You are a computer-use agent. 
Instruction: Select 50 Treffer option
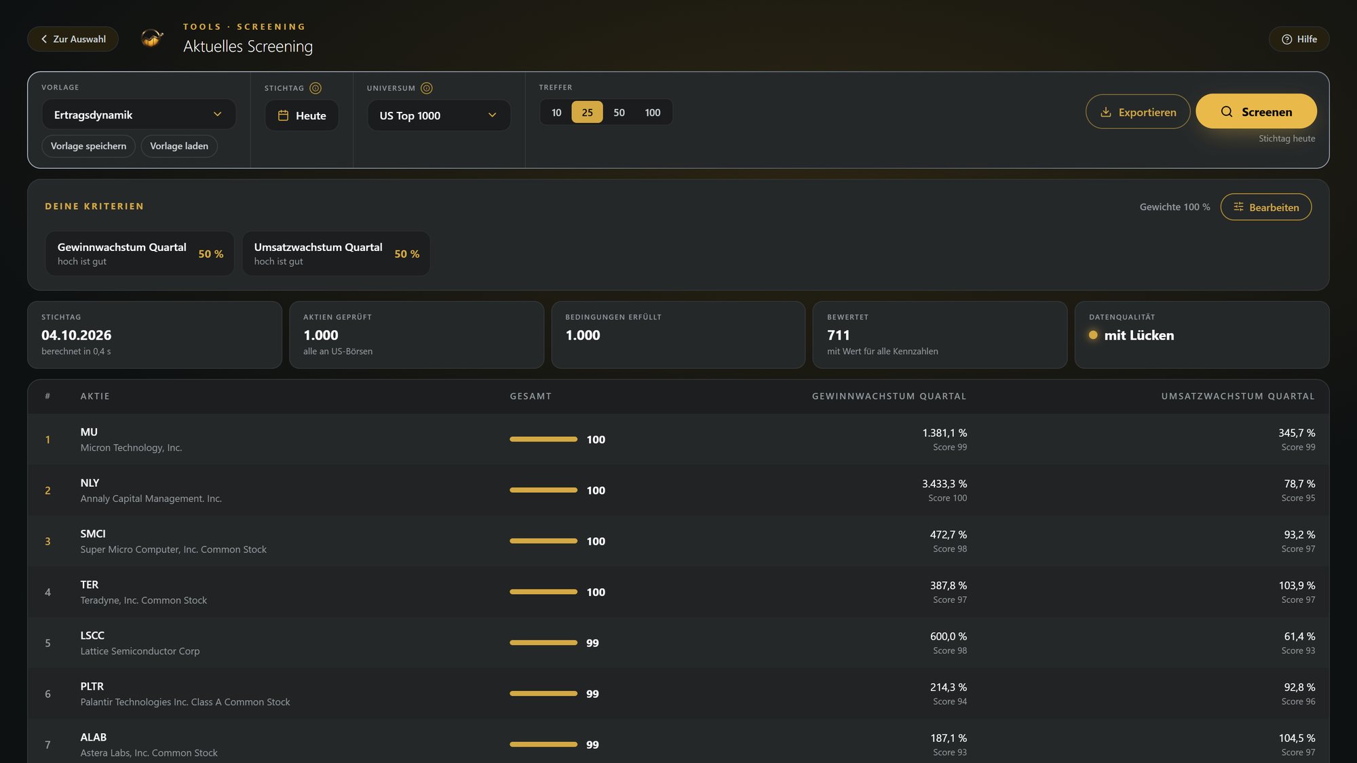[x=619, y=113]
